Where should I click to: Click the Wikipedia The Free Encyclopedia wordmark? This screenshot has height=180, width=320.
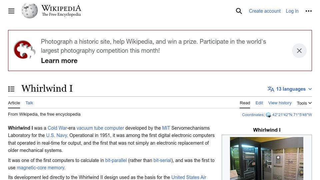61,11
